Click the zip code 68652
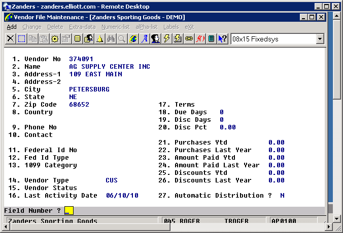 tap(79, 105)
